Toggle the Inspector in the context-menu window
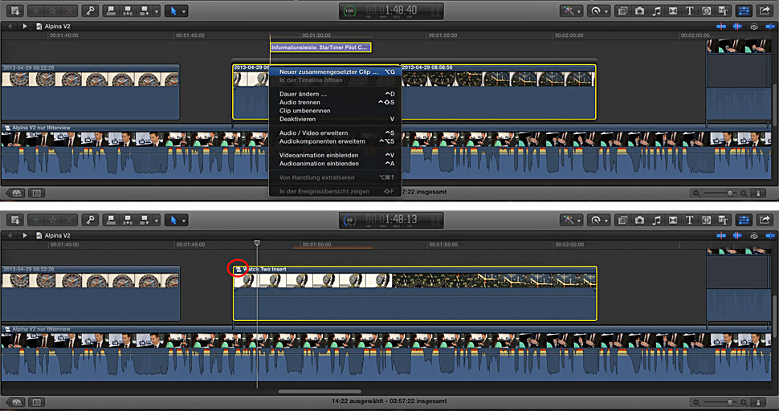Screen dimensions: 779x411 (x=744, y=11)
